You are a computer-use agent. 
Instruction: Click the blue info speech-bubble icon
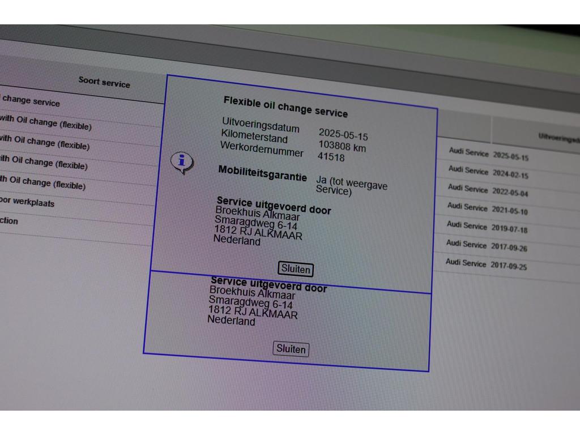click(x=182, y=162)
